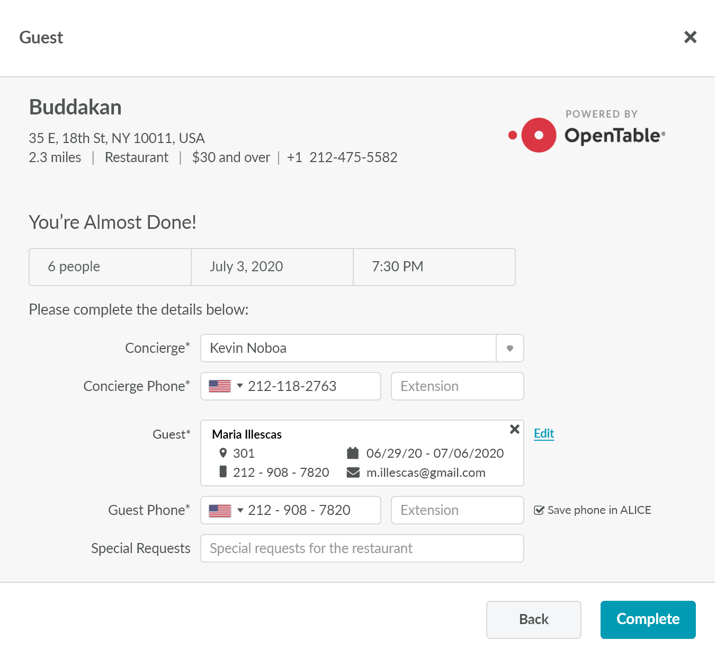The height and width of the screenshot is (658, 716).
Task: Click the envelope icon beside guest email
Action: coord(353,472)
